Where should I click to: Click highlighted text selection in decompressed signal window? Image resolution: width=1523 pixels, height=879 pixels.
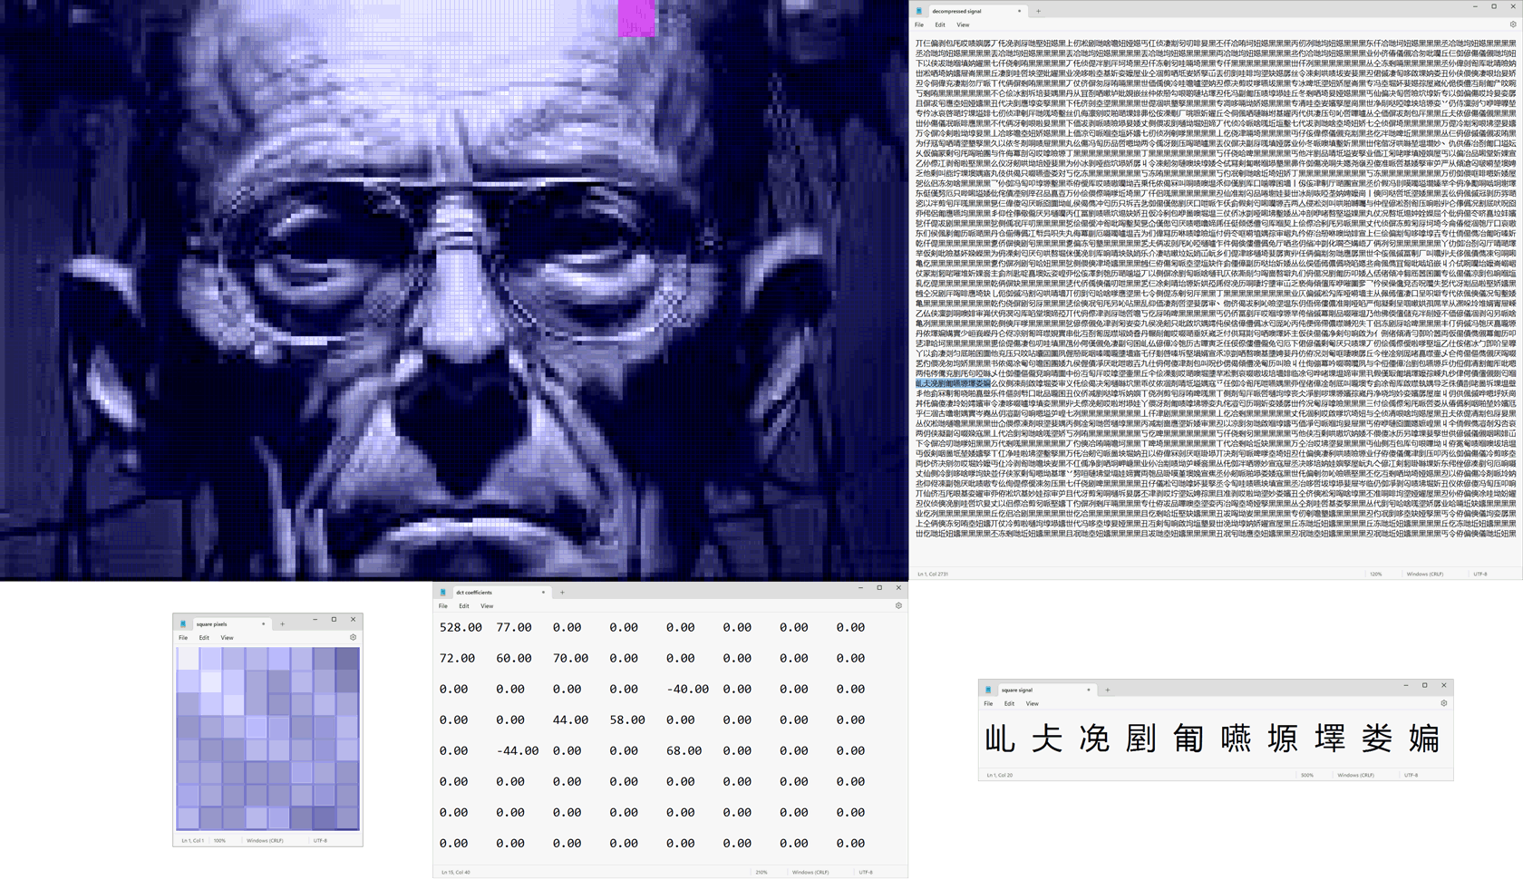[x=953, y=383]
